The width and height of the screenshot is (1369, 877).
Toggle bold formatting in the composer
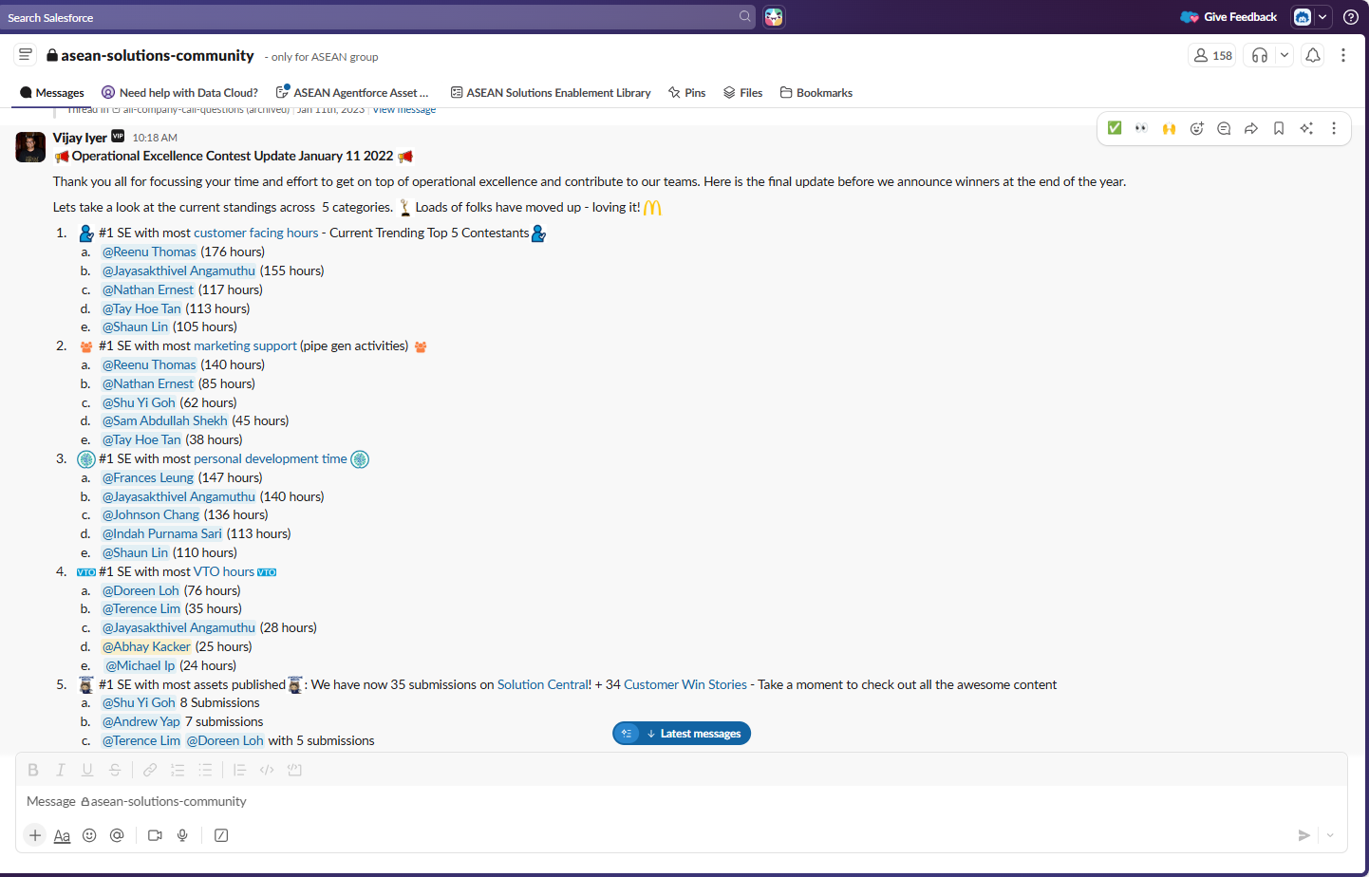(33, 770)
